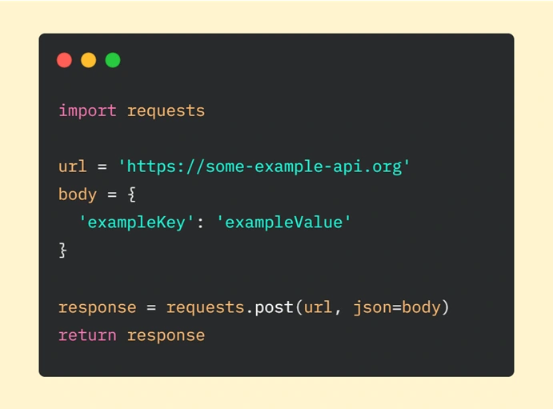
Task: Click the green maximize dot
Action: click(x=113, y=60)
